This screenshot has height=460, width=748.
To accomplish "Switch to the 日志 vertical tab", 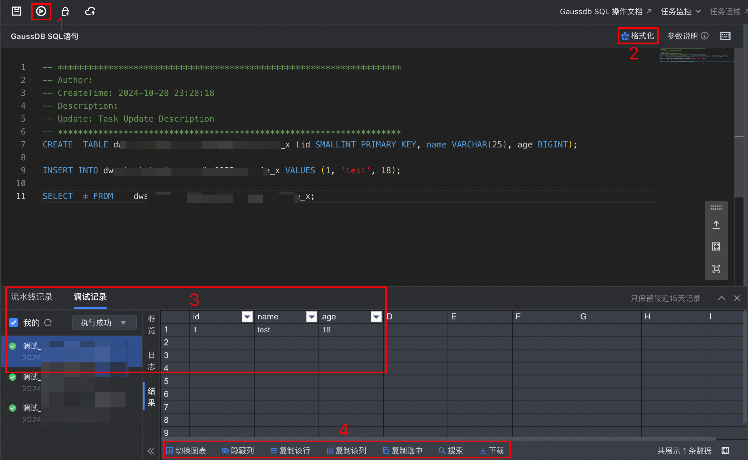I will 151,361.
